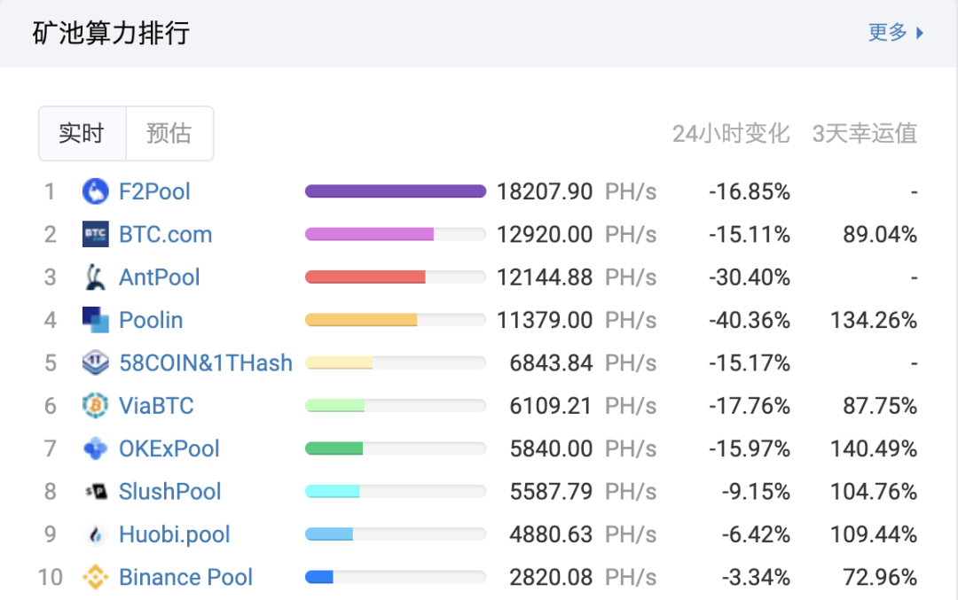Click the 87.75% luck value
This screenshot has width=958, height=600.
pos(880,405)
